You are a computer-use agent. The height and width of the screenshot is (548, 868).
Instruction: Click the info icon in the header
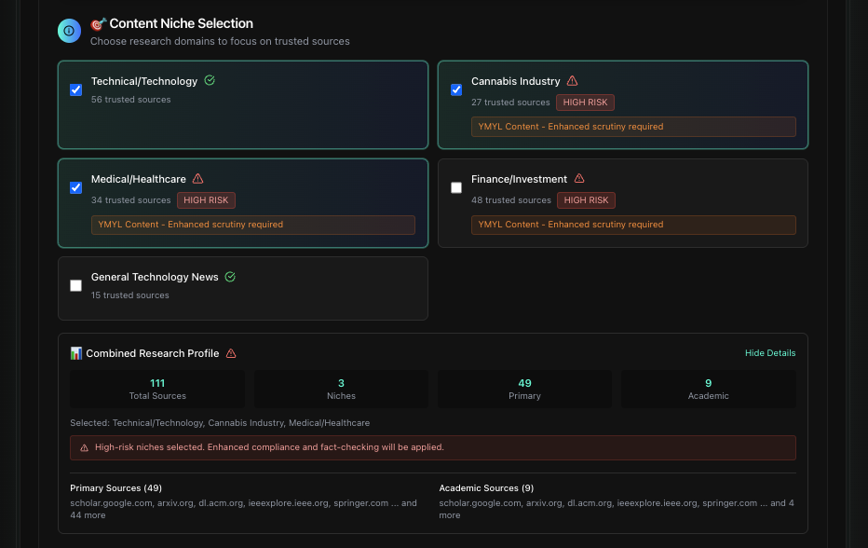(x=68, y=31)
